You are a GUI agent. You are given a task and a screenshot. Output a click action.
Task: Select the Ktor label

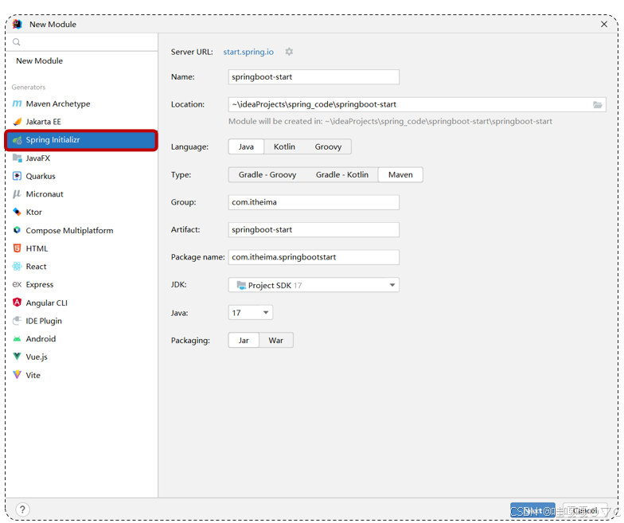click(33, 212)
